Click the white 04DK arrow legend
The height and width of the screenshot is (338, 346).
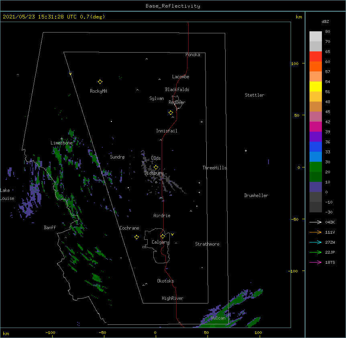tap(315, 222)
